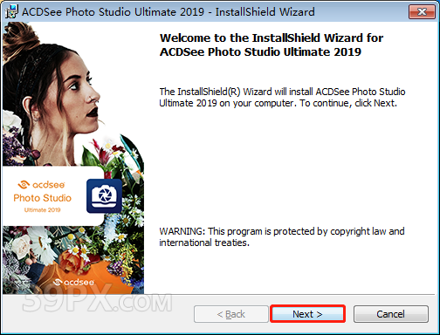Click the small Ultimate 2019 label on the card
440x335 pixels.
click(42, 209)
